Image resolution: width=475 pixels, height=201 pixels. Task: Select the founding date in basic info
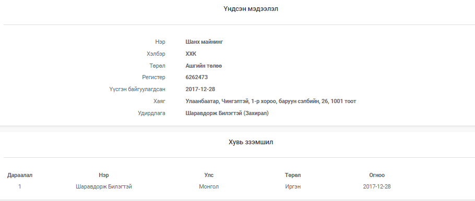point(200,89)
